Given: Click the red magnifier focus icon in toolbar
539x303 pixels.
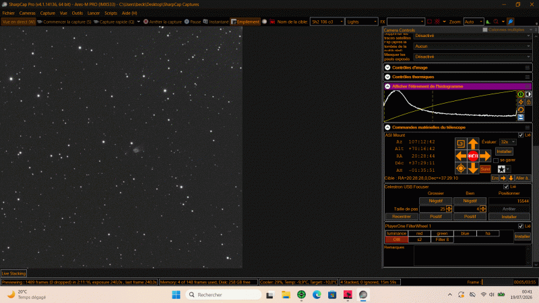Looking at the screenshot, I should (496, 22).
